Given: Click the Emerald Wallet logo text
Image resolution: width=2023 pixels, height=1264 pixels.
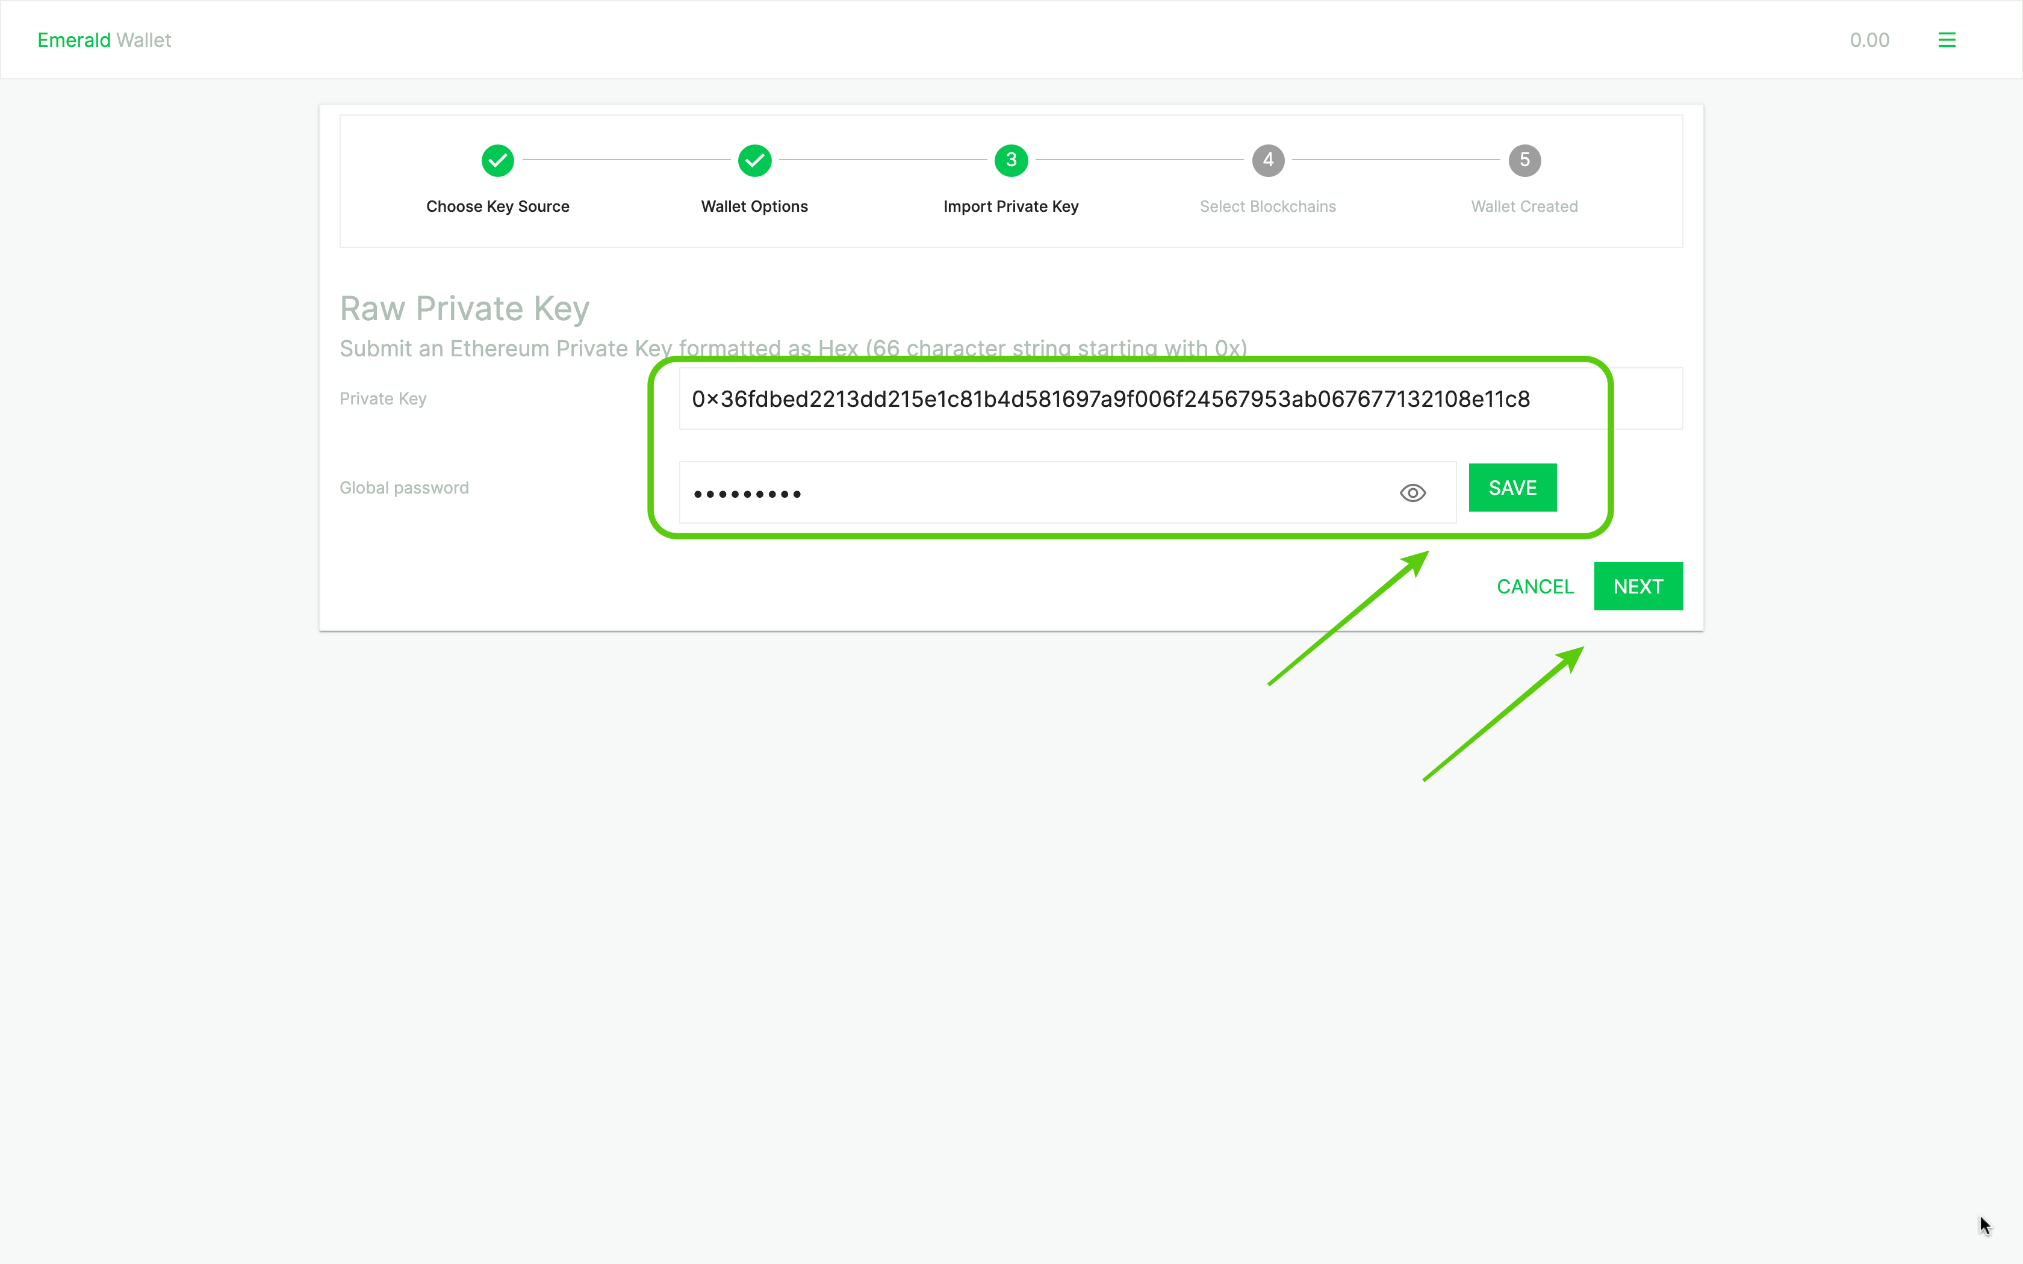Looking at the screenshot, I should pyautogui.click(x=104, y=39).
